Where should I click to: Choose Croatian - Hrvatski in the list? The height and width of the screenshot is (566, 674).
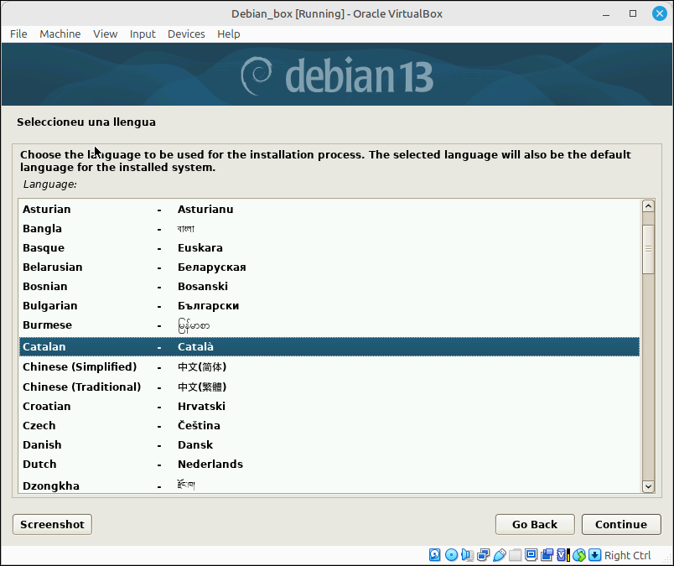coord(329,407)
